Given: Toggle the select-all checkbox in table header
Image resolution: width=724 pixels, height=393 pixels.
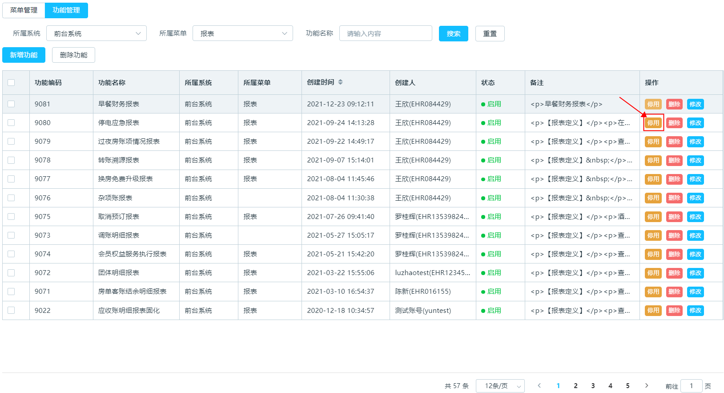Looking at the screenshot, I should pyautogui.click(x=11, y=82).
